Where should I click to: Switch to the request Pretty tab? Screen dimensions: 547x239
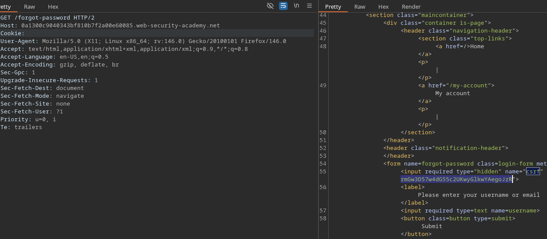(x=6, y=7)
